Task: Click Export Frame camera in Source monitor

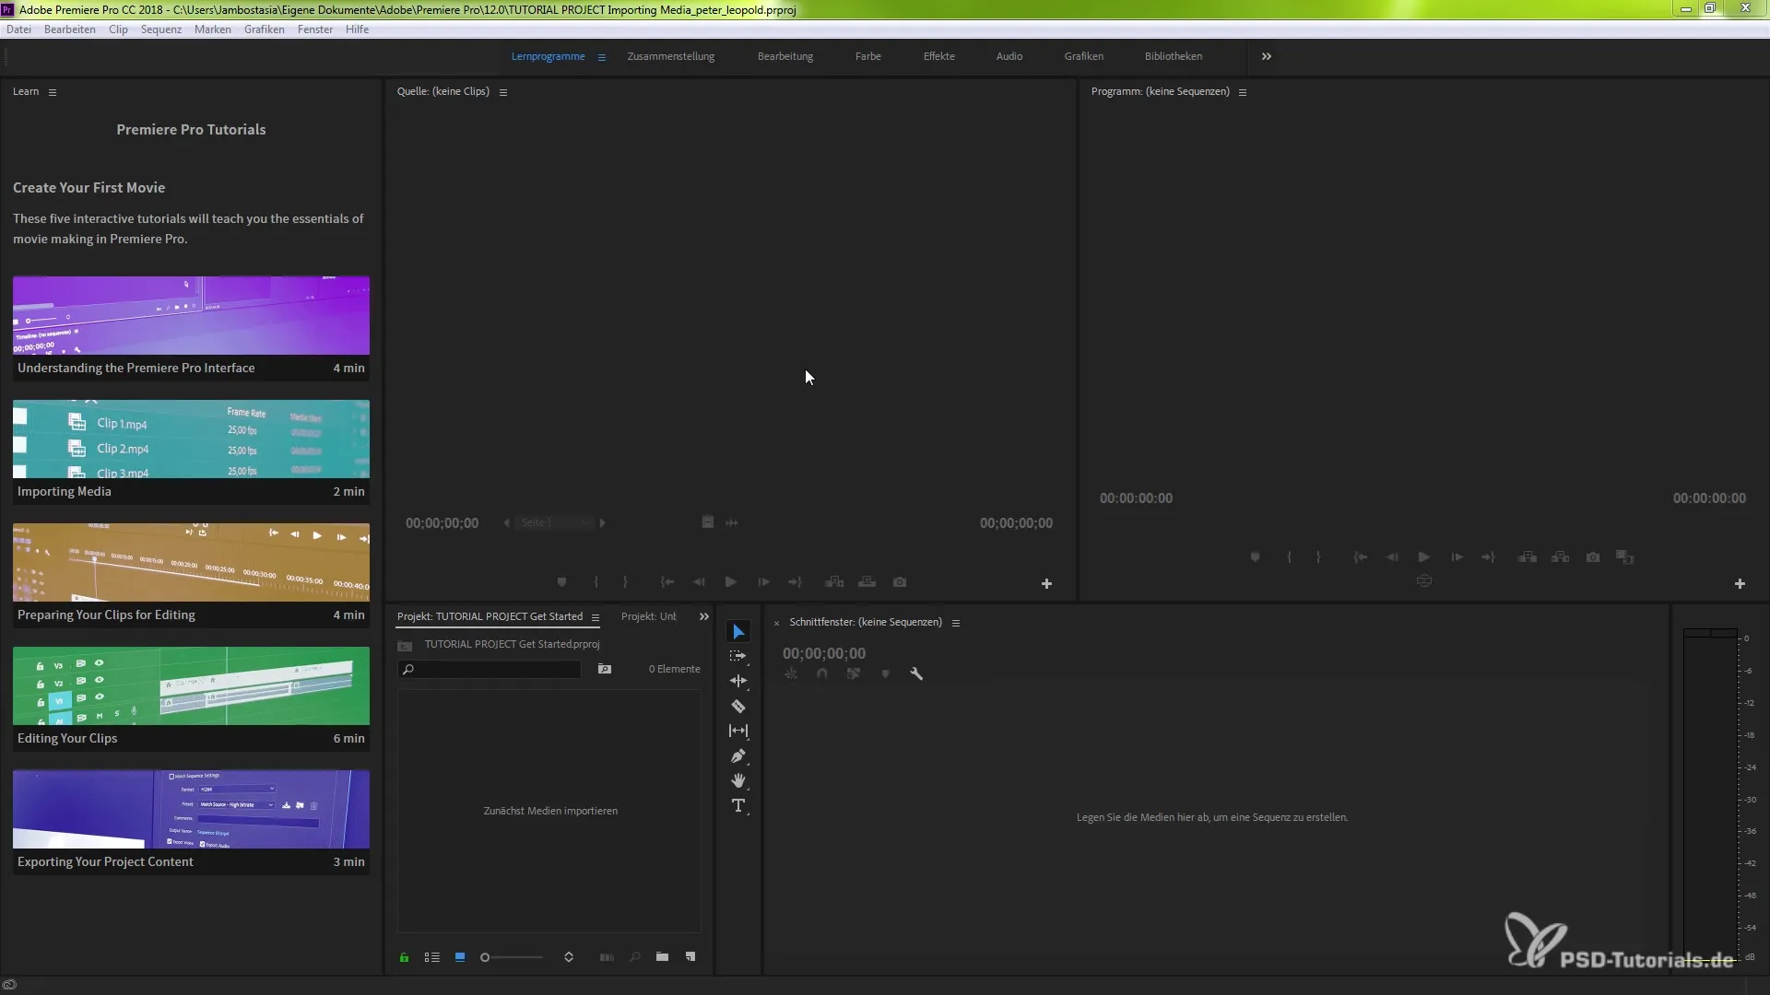Action: click(900, 582)
